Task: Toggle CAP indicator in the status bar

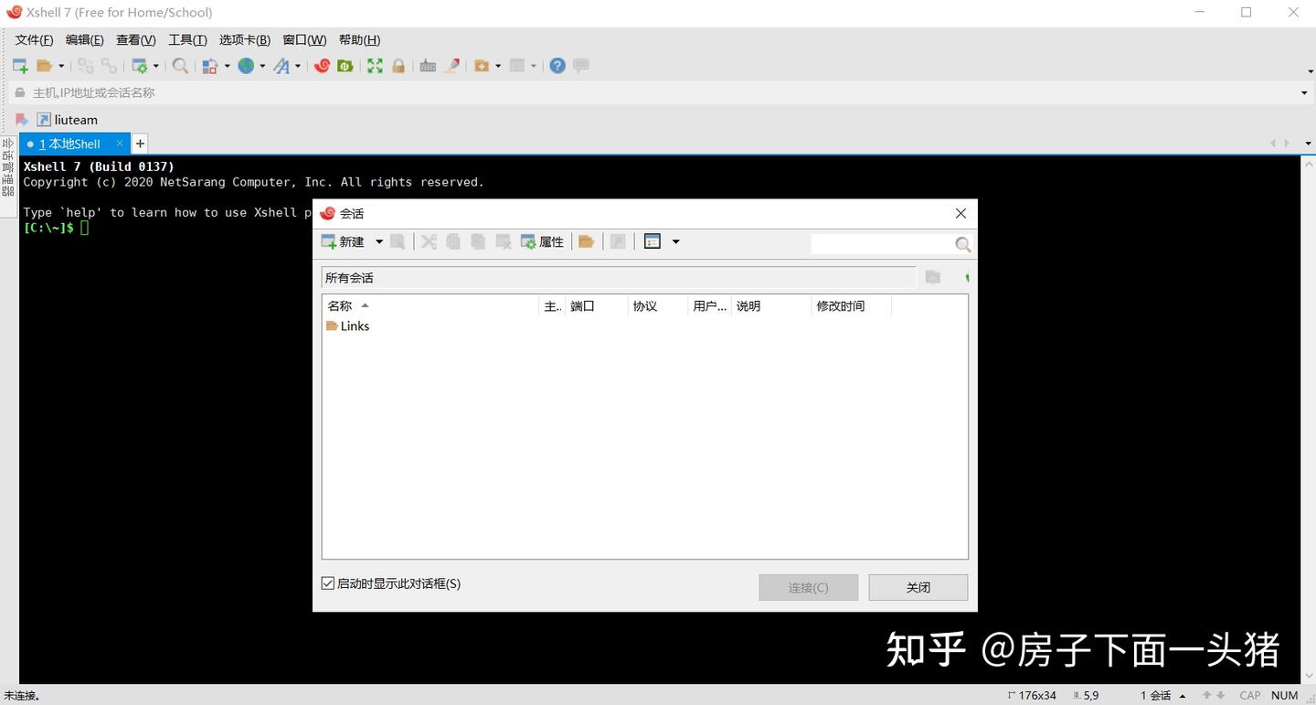Action: coord(1249,695)
